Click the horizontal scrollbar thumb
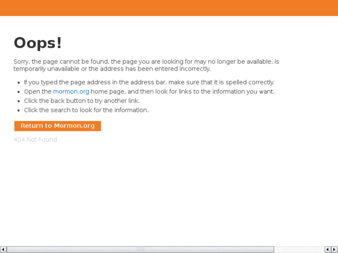This screenshot has height=253, width=338. [140, 250]
